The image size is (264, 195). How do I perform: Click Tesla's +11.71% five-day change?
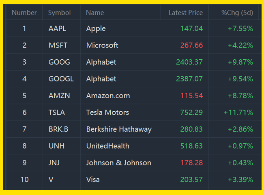238,113
